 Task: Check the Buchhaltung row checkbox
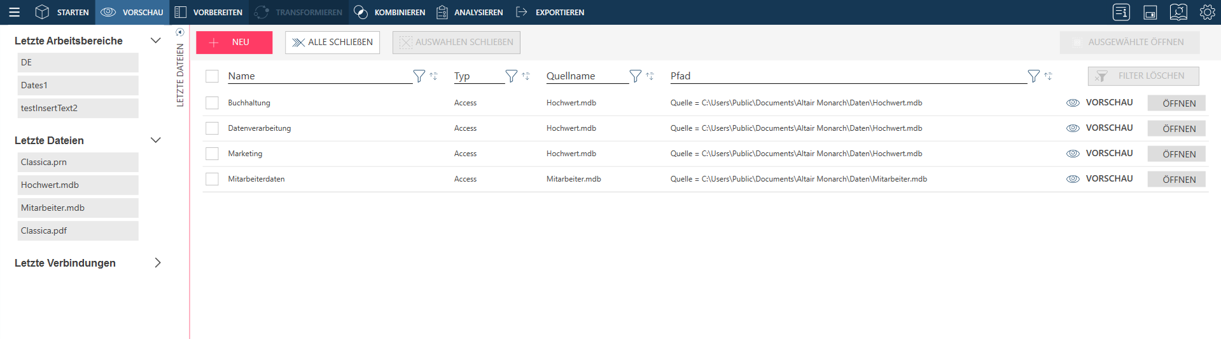pyautogui.click(x=212, y=103)
